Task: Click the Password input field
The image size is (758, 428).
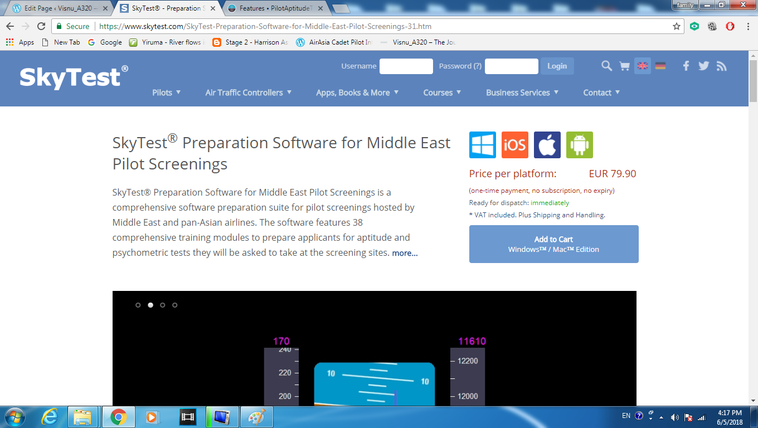Action: [x=512, y=66]
